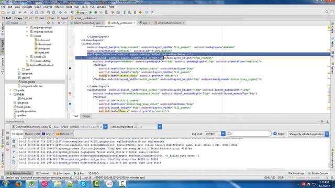Screen dimensions: 335x188
Task: Click the layout breadcrumb in navigation bar
Action: (x=63, y=18)
